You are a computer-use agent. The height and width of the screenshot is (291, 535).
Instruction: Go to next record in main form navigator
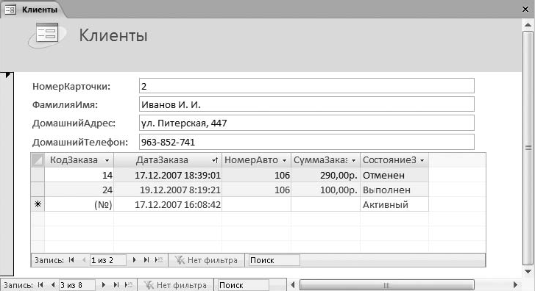(x=103, y=285)
